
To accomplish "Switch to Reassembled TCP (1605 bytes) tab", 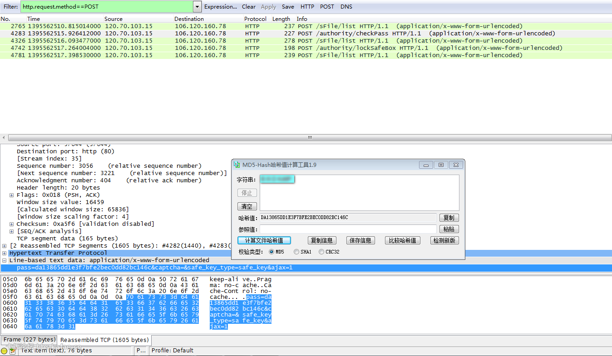I will coord(104,340).
